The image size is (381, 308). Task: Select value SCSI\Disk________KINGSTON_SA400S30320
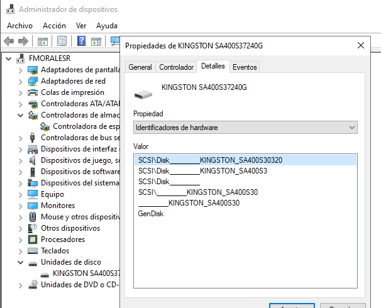point(245,160)
